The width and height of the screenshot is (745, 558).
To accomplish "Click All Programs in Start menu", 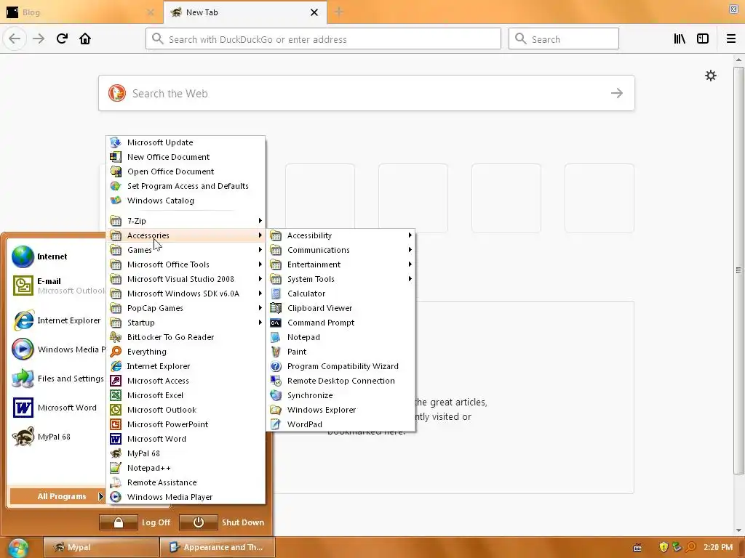I will [x=57, y=496].
